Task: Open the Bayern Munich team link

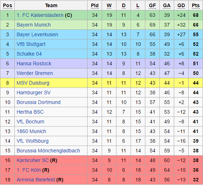Action: (x=33, y=25)
